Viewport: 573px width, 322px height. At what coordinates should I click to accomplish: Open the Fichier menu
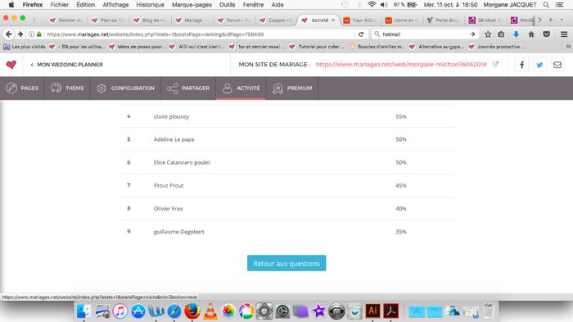59,5
